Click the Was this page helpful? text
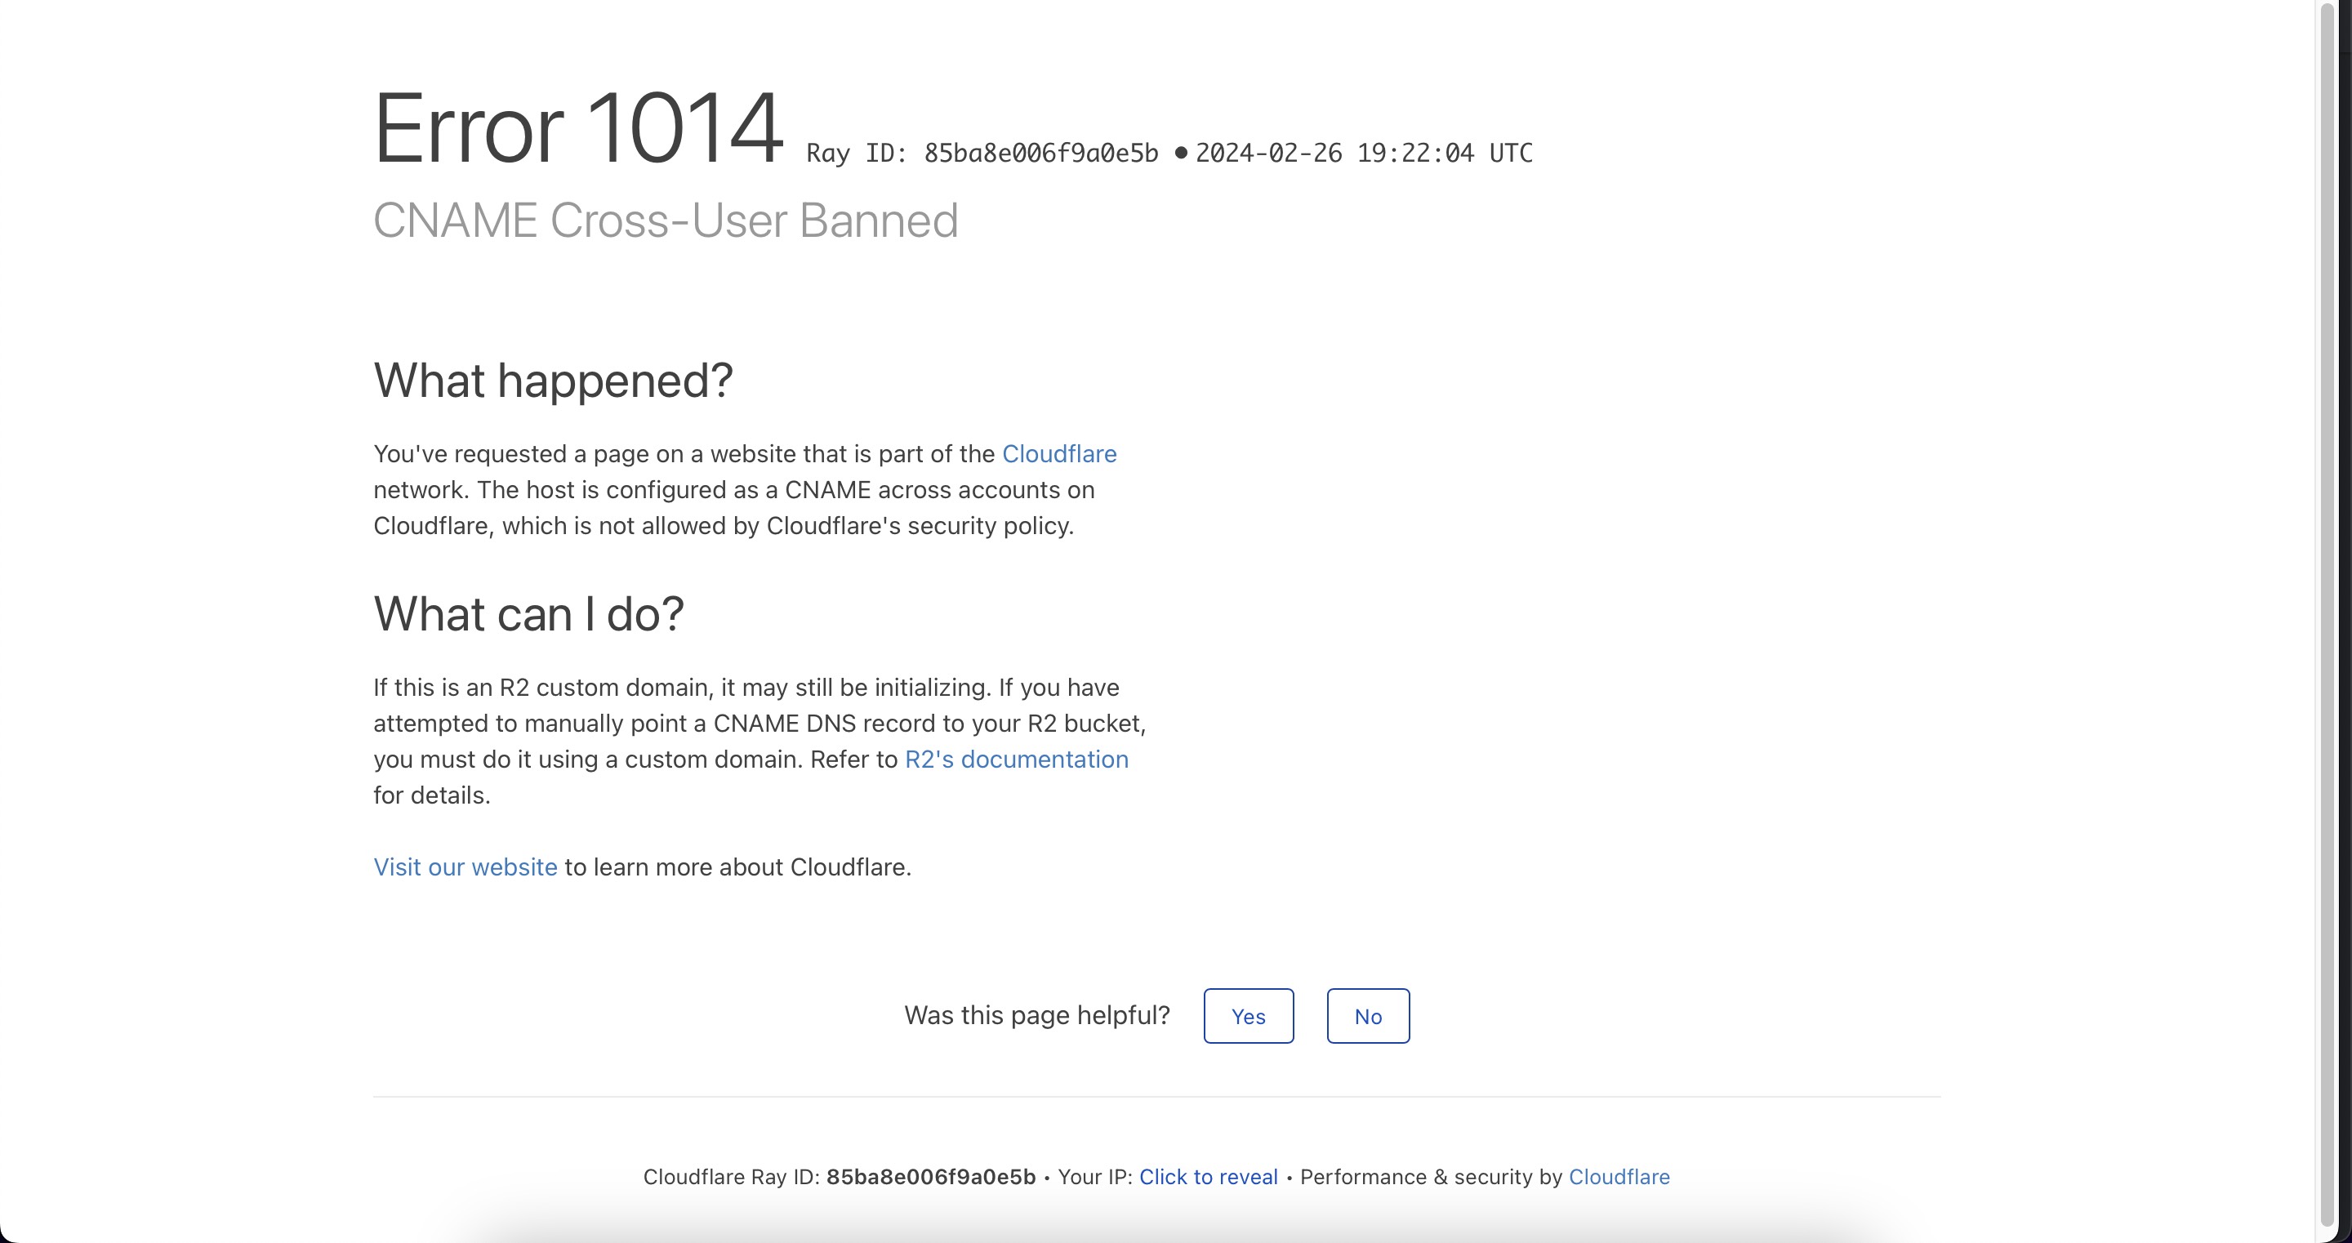2352x1243 pixels. 1036,1016
